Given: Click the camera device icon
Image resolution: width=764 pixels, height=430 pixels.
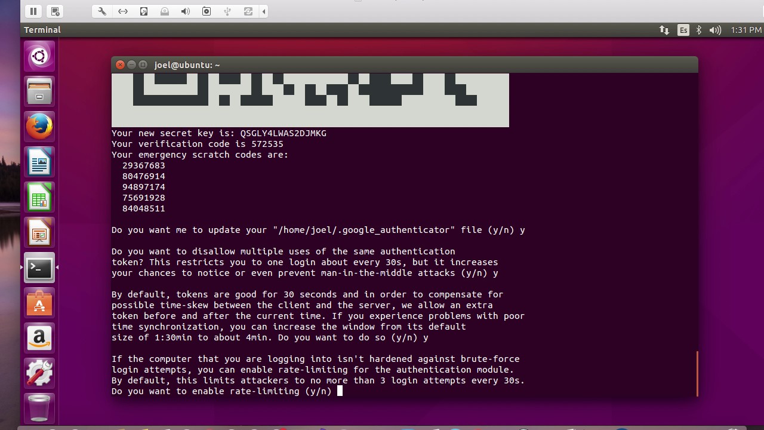Looking at the screenshot, I should click(x=207, y=11).
